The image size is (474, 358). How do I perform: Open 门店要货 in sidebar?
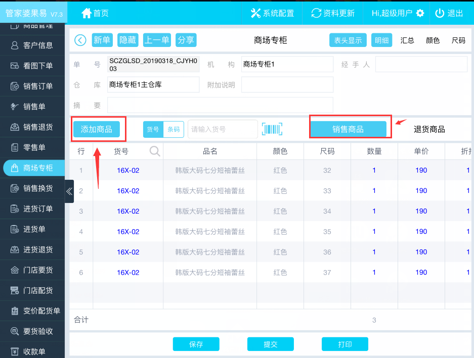[32, 270]
